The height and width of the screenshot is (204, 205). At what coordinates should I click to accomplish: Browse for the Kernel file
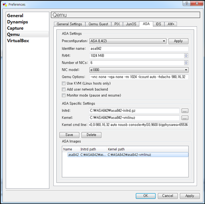click(185, 118)
